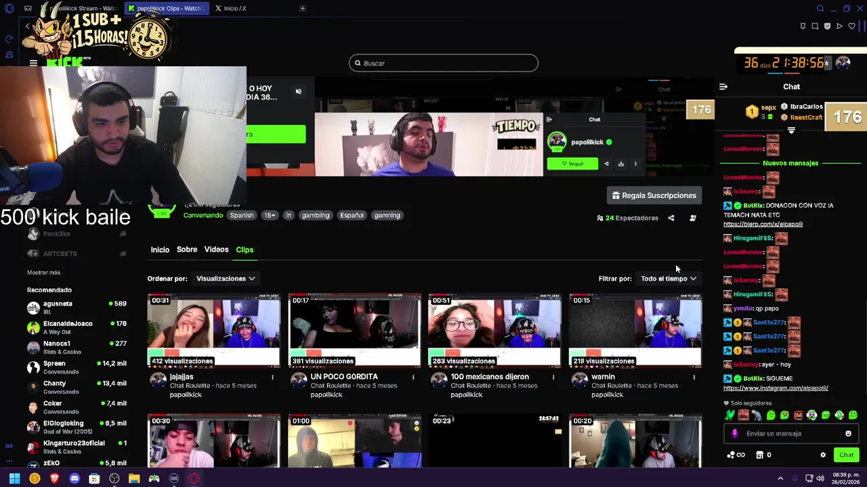The image size is (867, 487).
Task: Open new browser tab with plus icon
Action: click(303, 8)
